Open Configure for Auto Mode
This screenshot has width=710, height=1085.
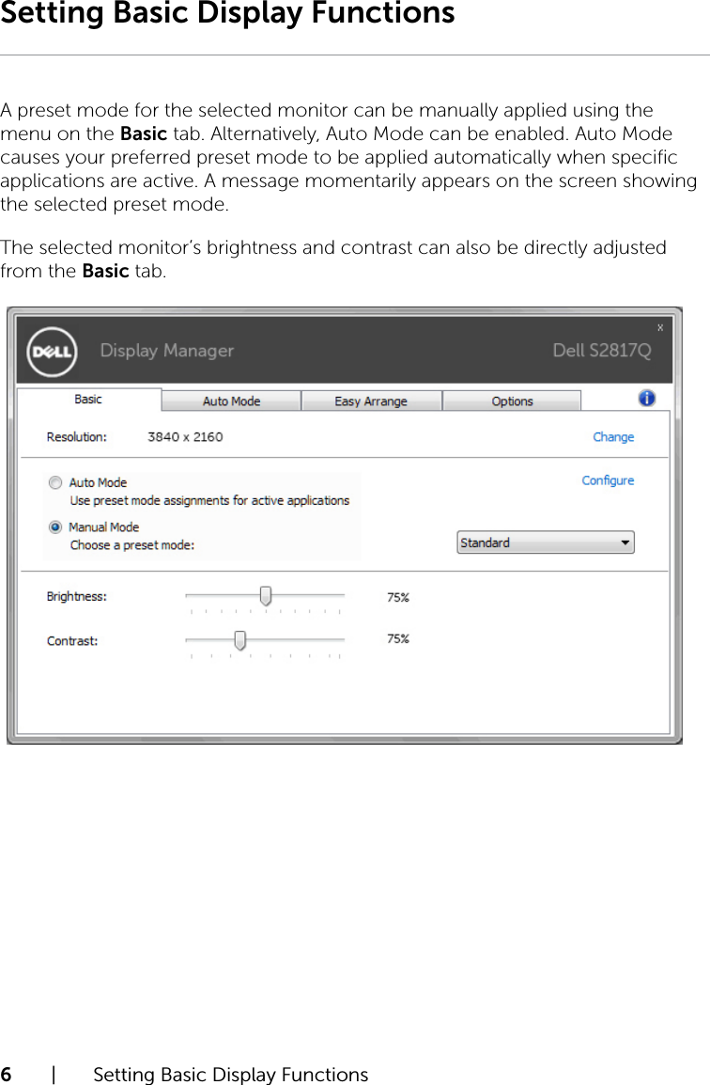[608, 480]
